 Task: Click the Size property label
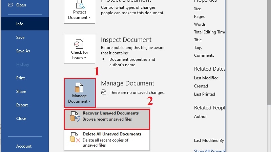coord(197,9)
